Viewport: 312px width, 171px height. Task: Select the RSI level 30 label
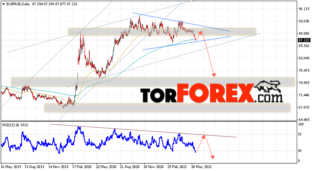[x=300, y=151]
